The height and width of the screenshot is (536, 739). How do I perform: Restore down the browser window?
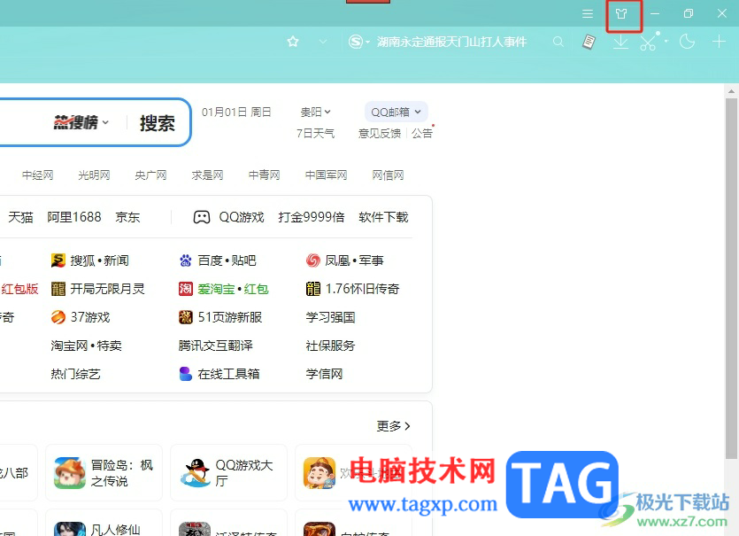pos(688,13)
